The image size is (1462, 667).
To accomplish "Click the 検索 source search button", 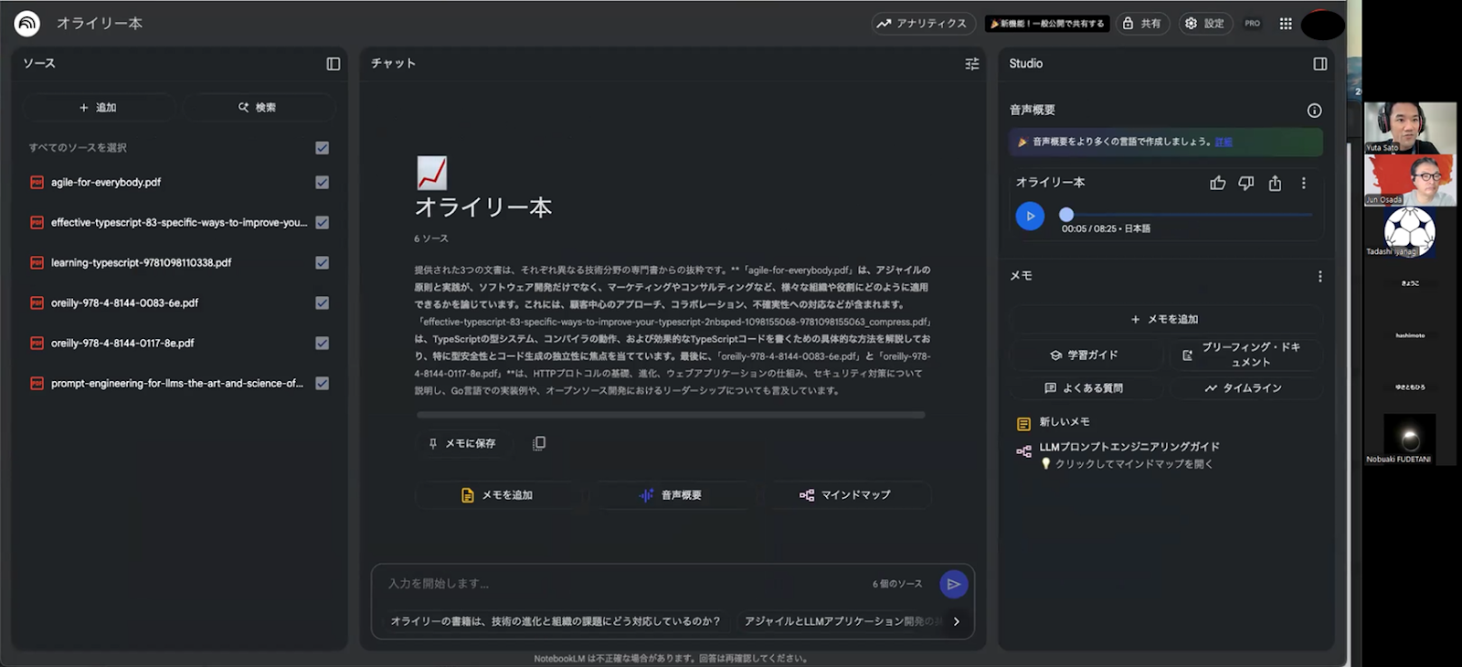I will pyautogui.click(x=259, y=108).
